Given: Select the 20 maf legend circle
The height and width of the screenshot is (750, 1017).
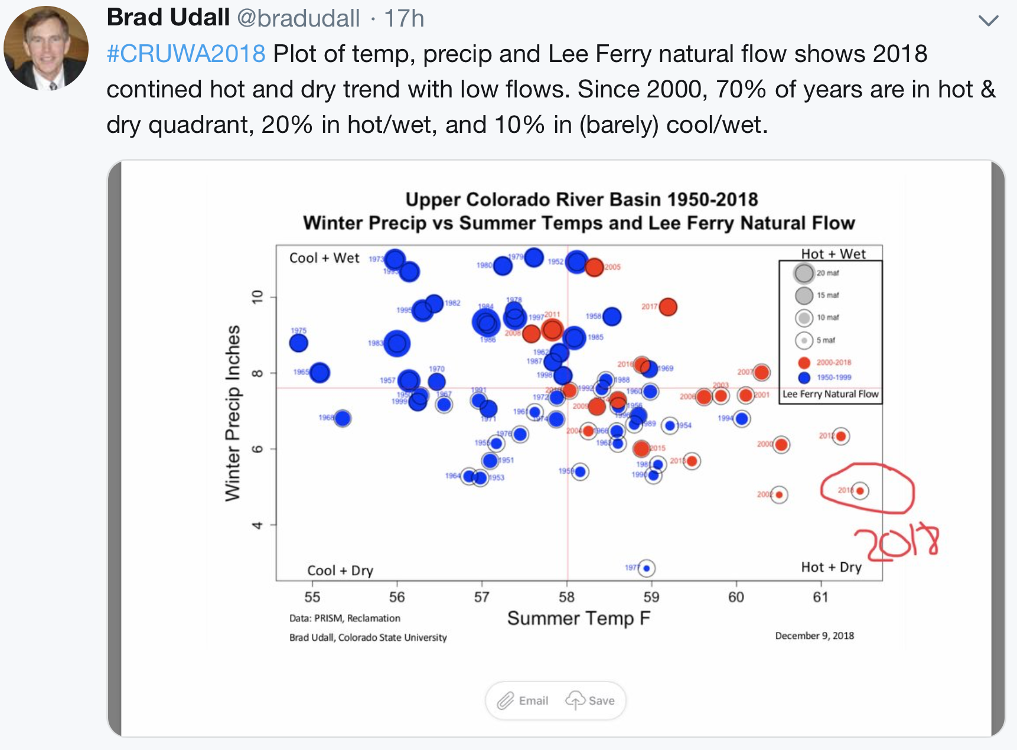Looking at the screenshot, I should (804, 273).
